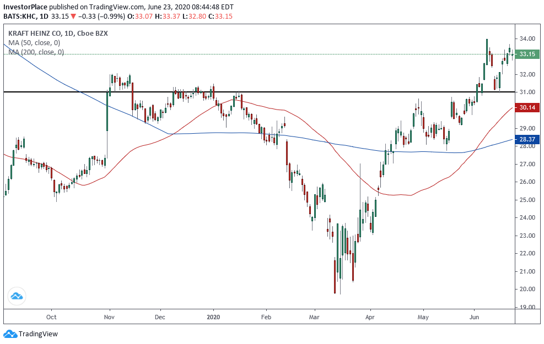Click the green 33.15 current price label
Image resolution: width=544 pixels, height=344 pixels.
pyautogui.click(x=527, y=54)
